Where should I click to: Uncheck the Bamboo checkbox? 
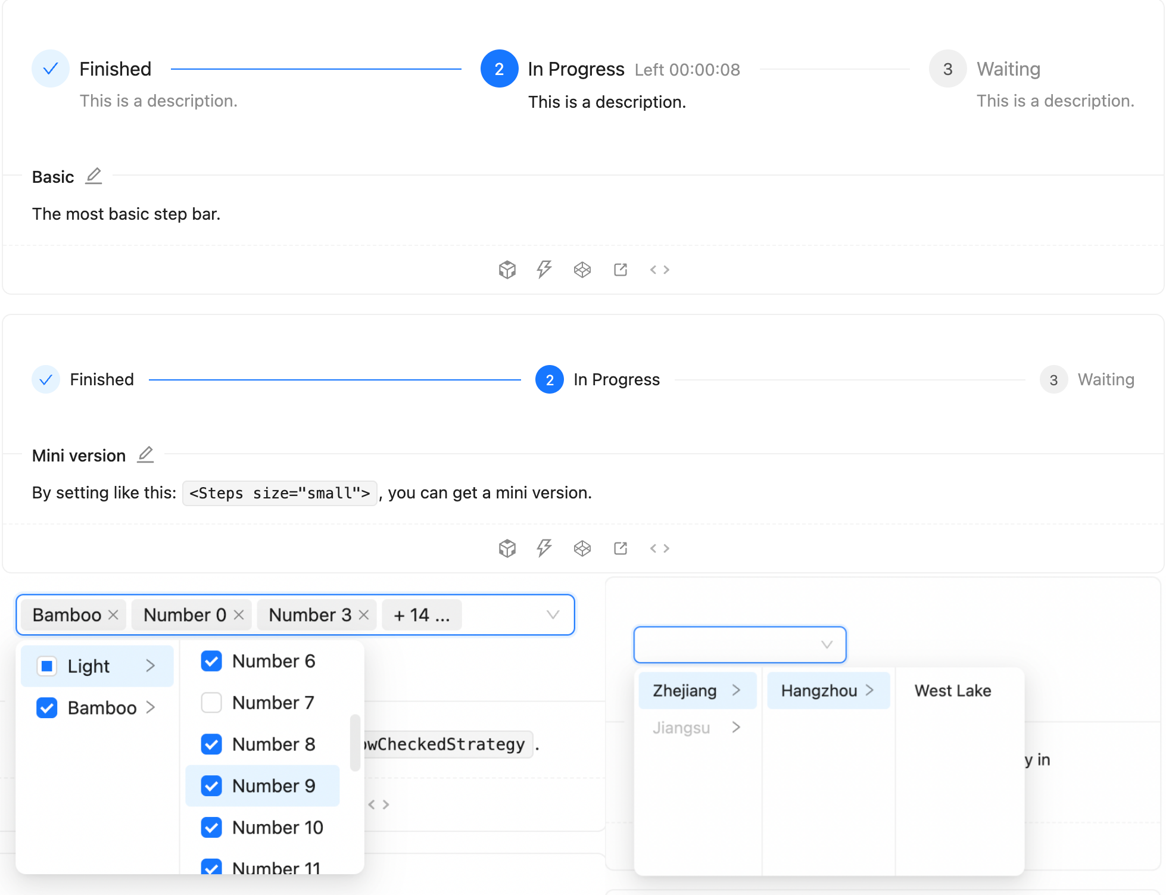coord(46,707)
